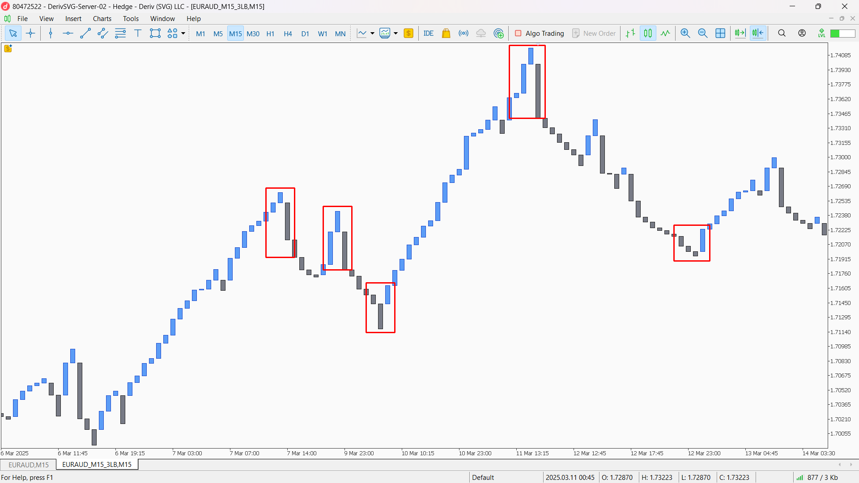Click the 10 Mar 23:00 time label
The image size is (859, 483).
coord(475,453)
